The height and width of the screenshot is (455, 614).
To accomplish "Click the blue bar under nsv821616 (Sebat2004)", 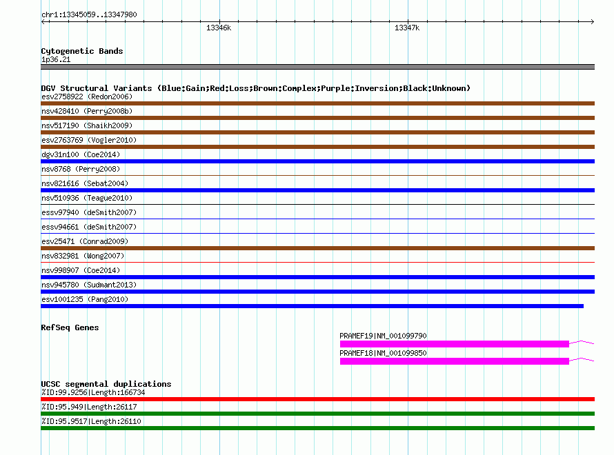I will point(317,190).
